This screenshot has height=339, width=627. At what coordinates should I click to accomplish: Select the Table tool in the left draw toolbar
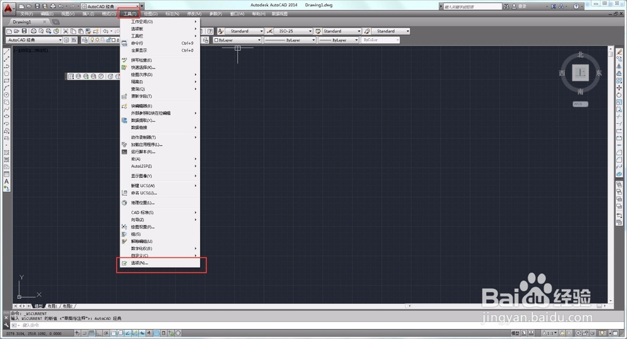click(x=6, y=174)
